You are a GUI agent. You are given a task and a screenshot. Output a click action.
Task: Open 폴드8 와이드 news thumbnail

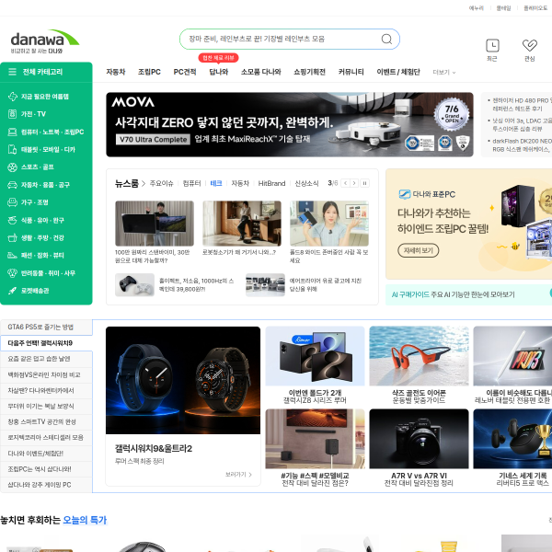pos(329,224)
